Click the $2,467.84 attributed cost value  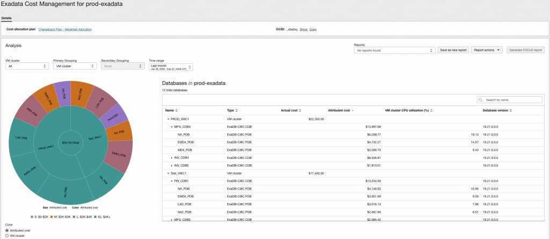pyautogui.click(x=373, y=212)
